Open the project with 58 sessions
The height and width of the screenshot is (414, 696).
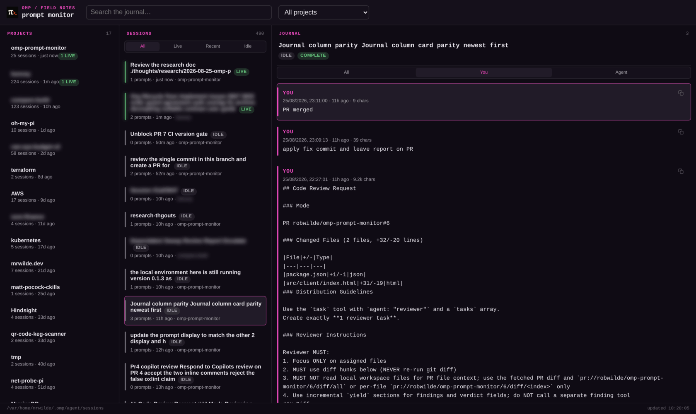point(60,150)
